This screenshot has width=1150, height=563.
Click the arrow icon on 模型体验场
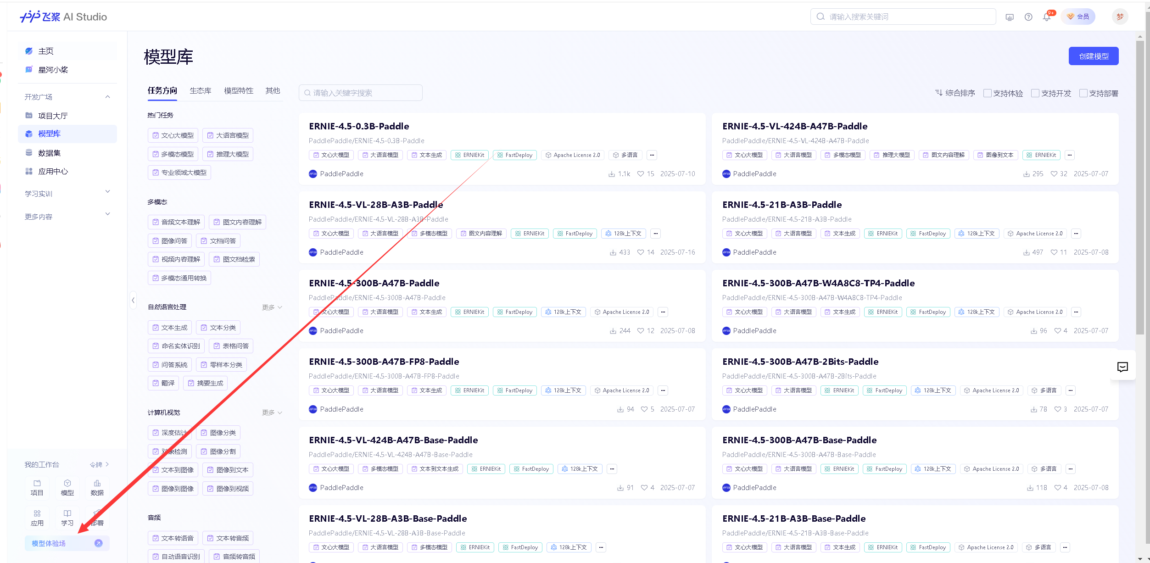[98, 543]
